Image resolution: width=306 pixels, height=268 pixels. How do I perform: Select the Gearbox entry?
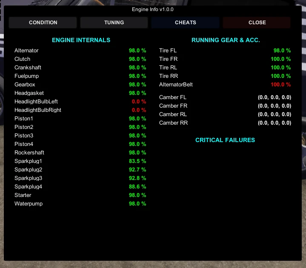coord(25,85)
